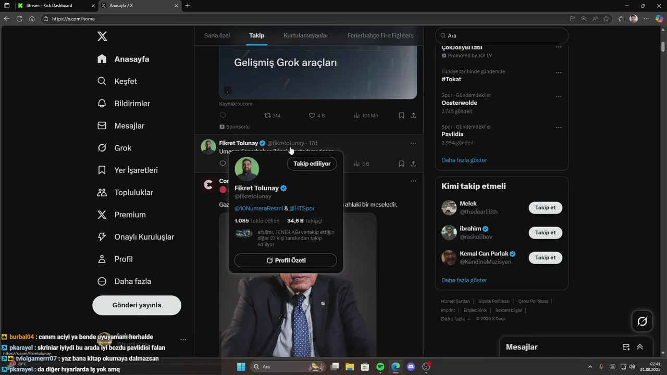Open more options for Pavlidis trend

click(559, 128)
